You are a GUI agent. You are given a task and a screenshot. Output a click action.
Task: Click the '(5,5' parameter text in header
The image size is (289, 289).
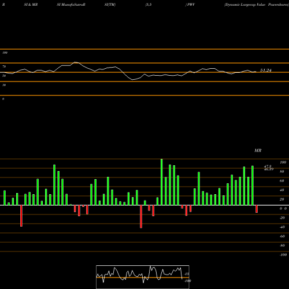(149, 5)
